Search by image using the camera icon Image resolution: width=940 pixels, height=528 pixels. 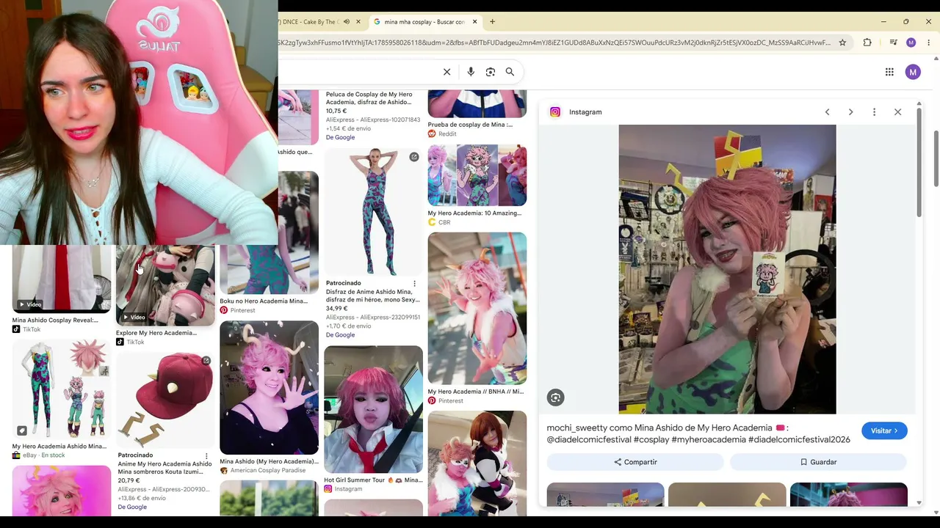pos(491,72)
